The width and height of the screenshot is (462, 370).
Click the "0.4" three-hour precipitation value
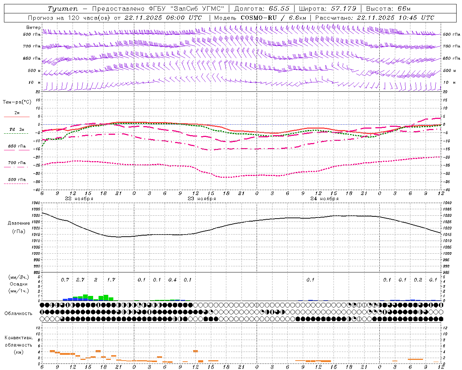(x=173, y=280)
